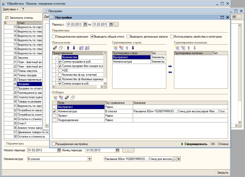The image size is (245, 177).
Task: Click the help question mark icon
Action: point(23,9)
